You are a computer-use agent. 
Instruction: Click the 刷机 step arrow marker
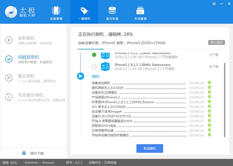(80, 76)
